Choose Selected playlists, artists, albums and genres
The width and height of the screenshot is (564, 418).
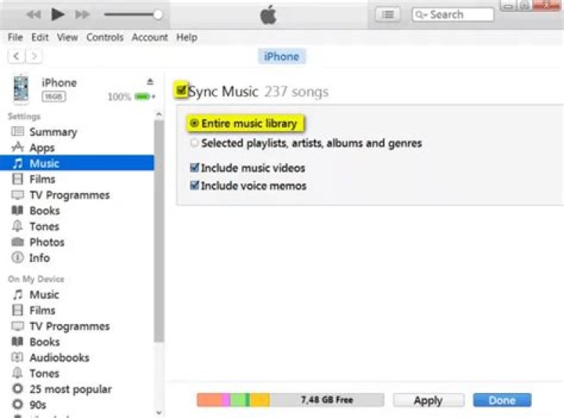(194, 144)
